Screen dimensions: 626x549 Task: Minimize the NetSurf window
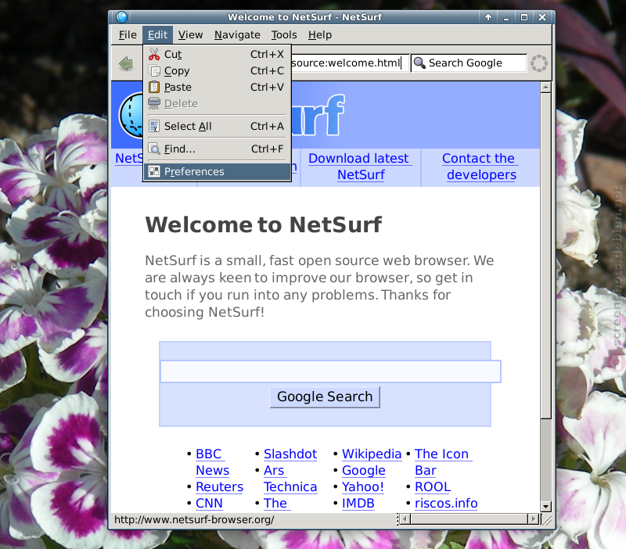506,17
